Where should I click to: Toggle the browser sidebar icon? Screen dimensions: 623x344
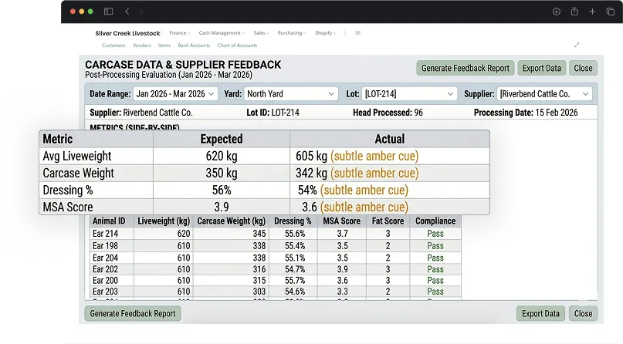(x=109, y=12)
